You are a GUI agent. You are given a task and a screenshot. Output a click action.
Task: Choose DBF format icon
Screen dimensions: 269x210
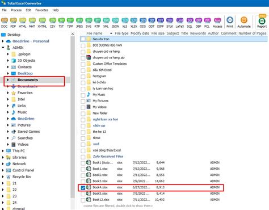point(198,23)
